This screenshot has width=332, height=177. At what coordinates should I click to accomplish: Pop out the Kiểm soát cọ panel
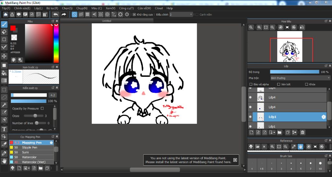click(x=53, y=88)
